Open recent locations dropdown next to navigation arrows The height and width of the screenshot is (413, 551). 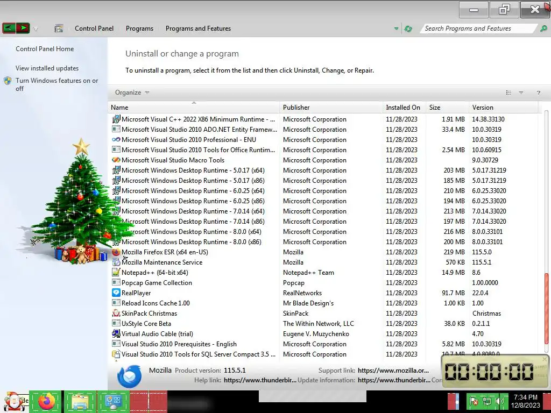36,29
